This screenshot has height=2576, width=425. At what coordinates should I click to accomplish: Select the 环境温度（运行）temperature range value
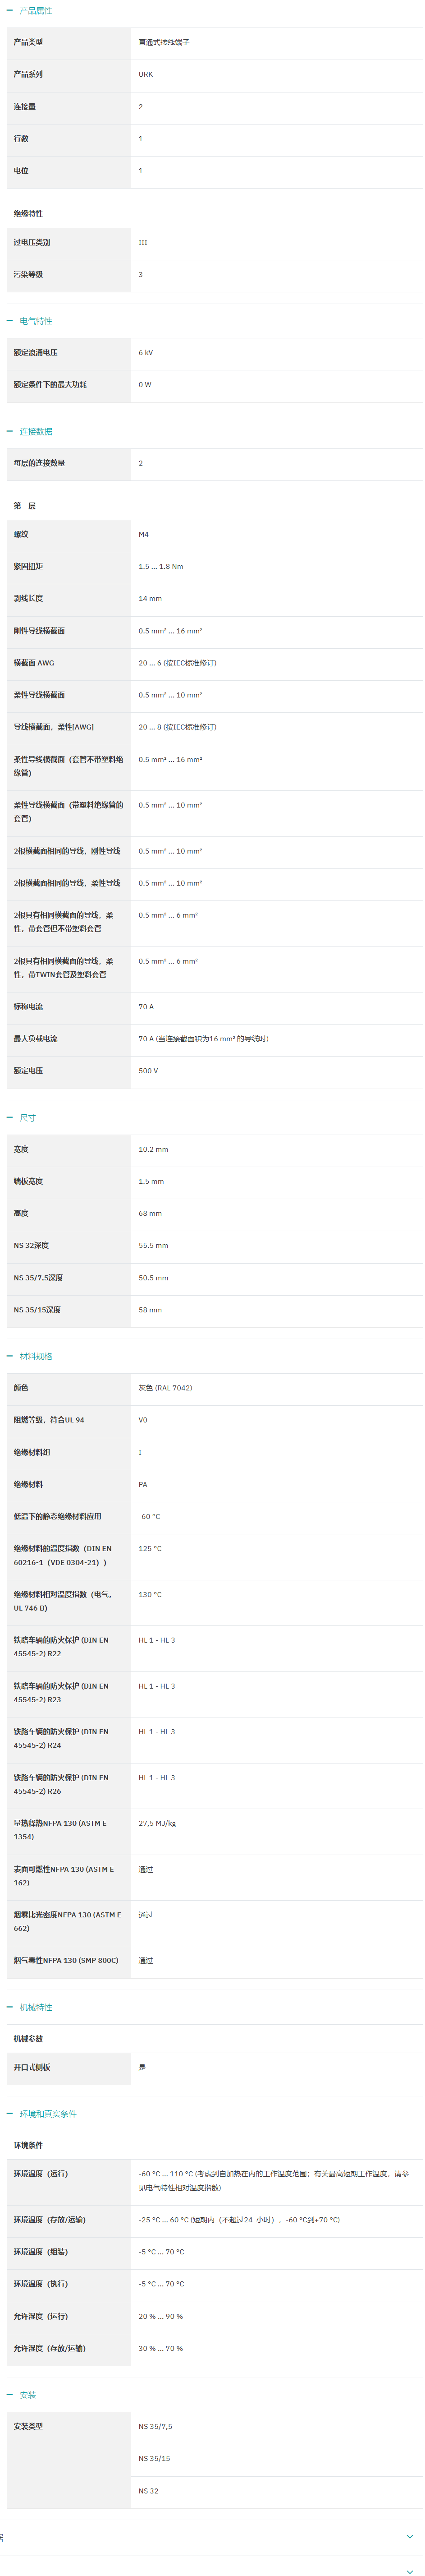[273, 2180]
